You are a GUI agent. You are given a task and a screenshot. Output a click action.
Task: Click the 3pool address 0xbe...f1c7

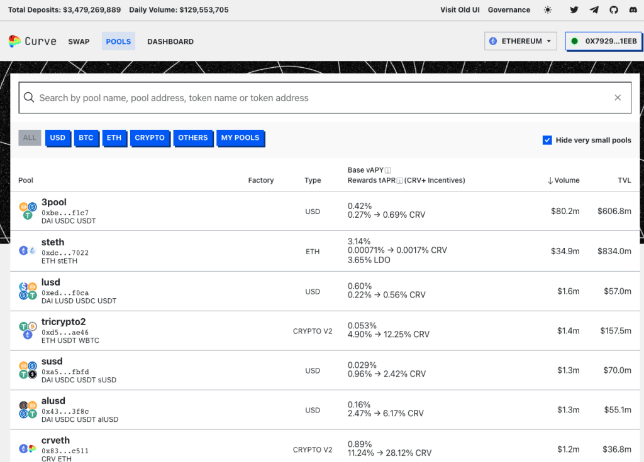65,212
